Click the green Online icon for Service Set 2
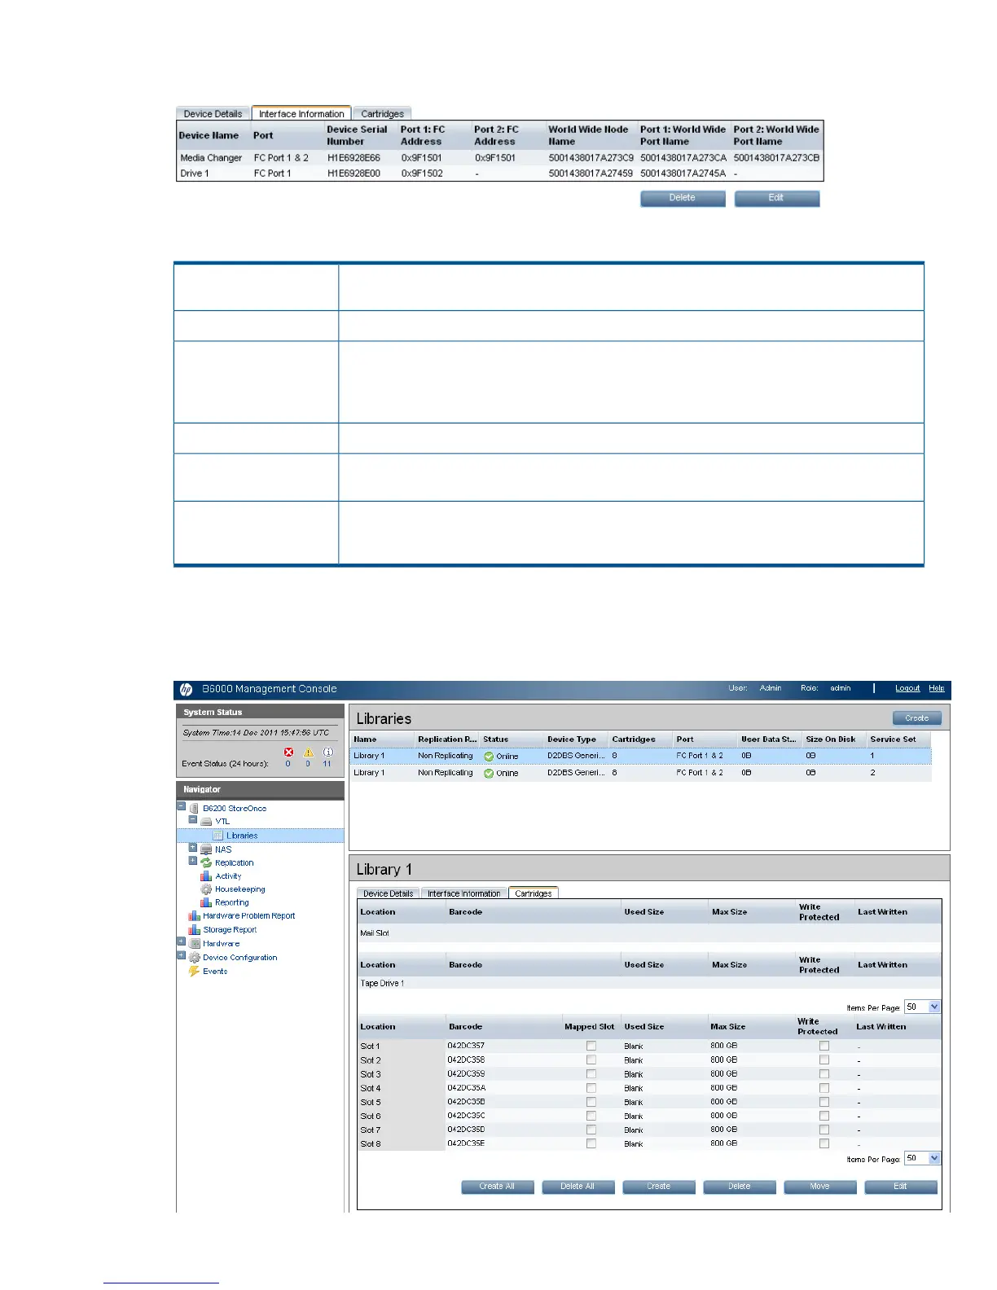Screen dimensions: 997x1290 tap(489, 773)
